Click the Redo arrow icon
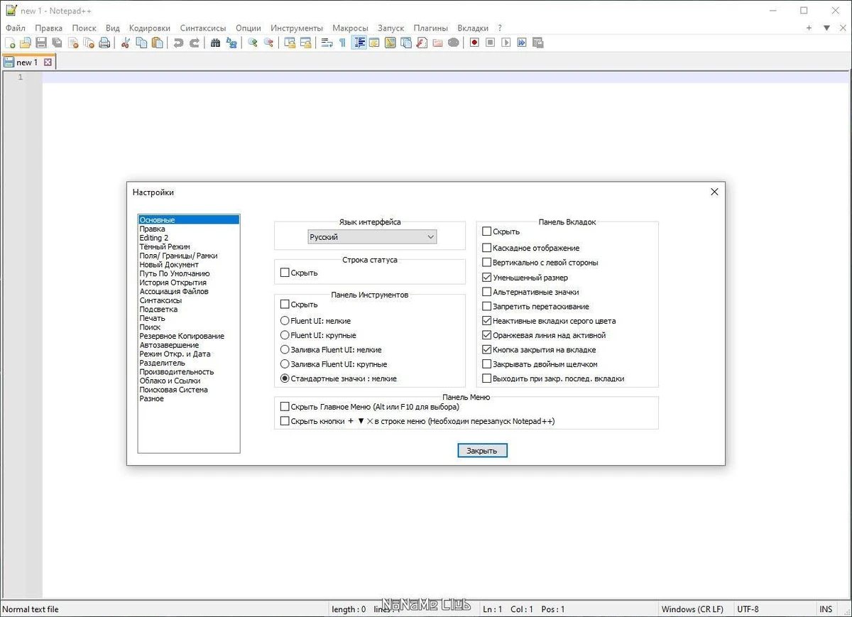 [x=194, y=43]
